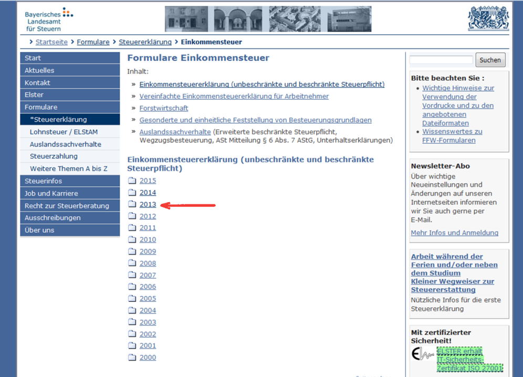Screen dimensions: 523x377
Task: Click the Bayerisches Landesamt für Steuern logo
Action: pyautogui.click(x=49, y=19)
